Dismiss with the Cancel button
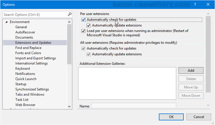215x125 pixels. tap(199, 117)
